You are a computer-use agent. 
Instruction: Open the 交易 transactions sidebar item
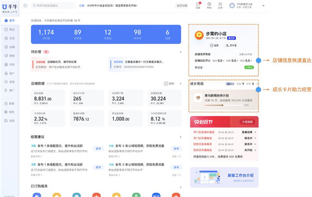9,38
